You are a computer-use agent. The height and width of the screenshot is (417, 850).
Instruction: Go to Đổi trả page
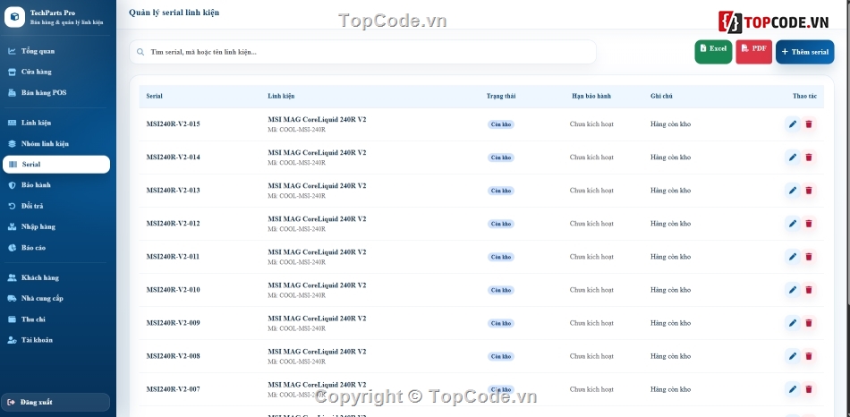[56, 206]
